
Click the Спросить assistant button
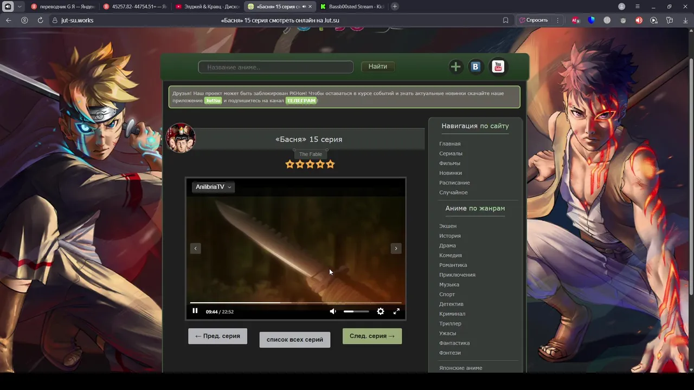(534, 20)
